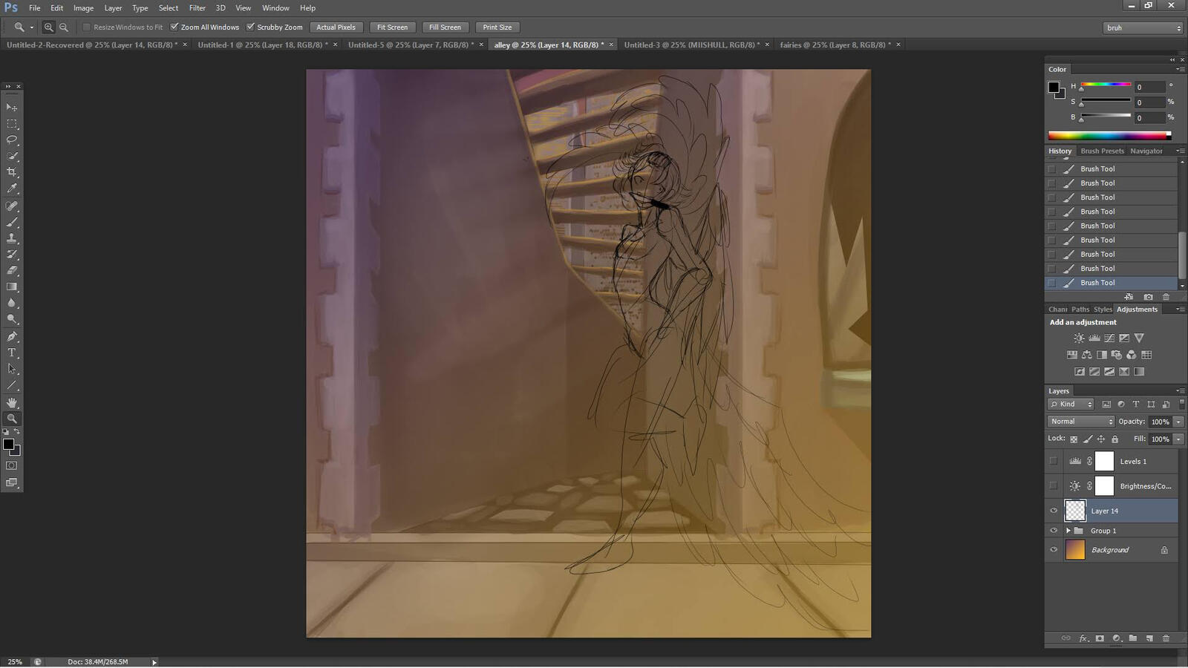
Task: Select the Eyedropper tool
Action: coord(12,189)
